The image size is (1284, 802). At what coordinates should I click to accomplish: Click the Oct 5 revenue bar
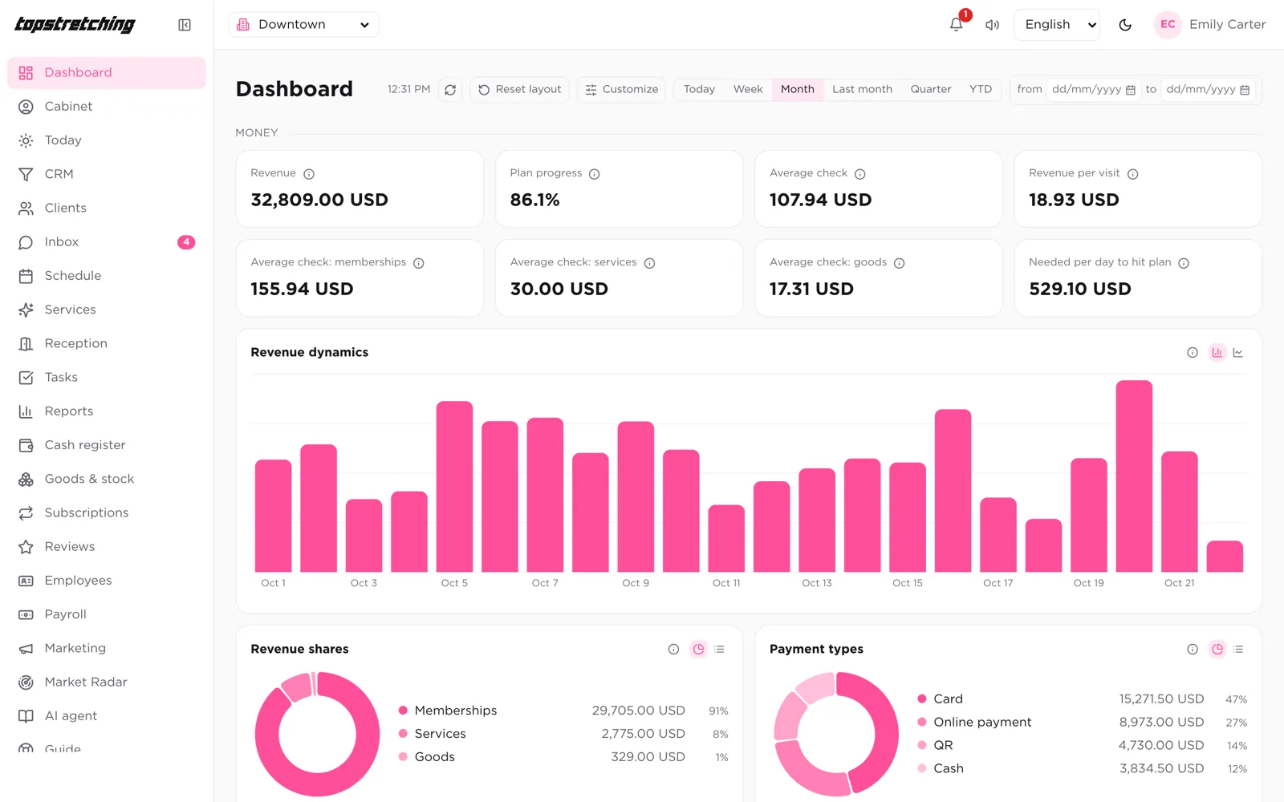coord(454,486)
